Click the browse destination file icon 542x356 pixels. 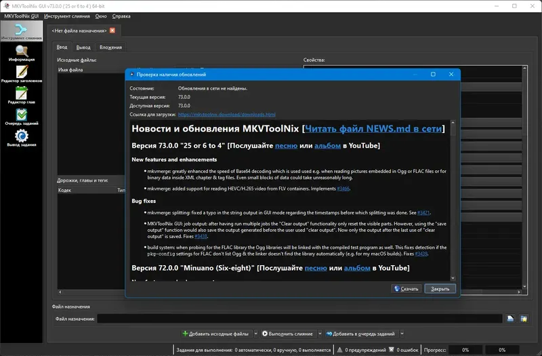click(511, 319)
